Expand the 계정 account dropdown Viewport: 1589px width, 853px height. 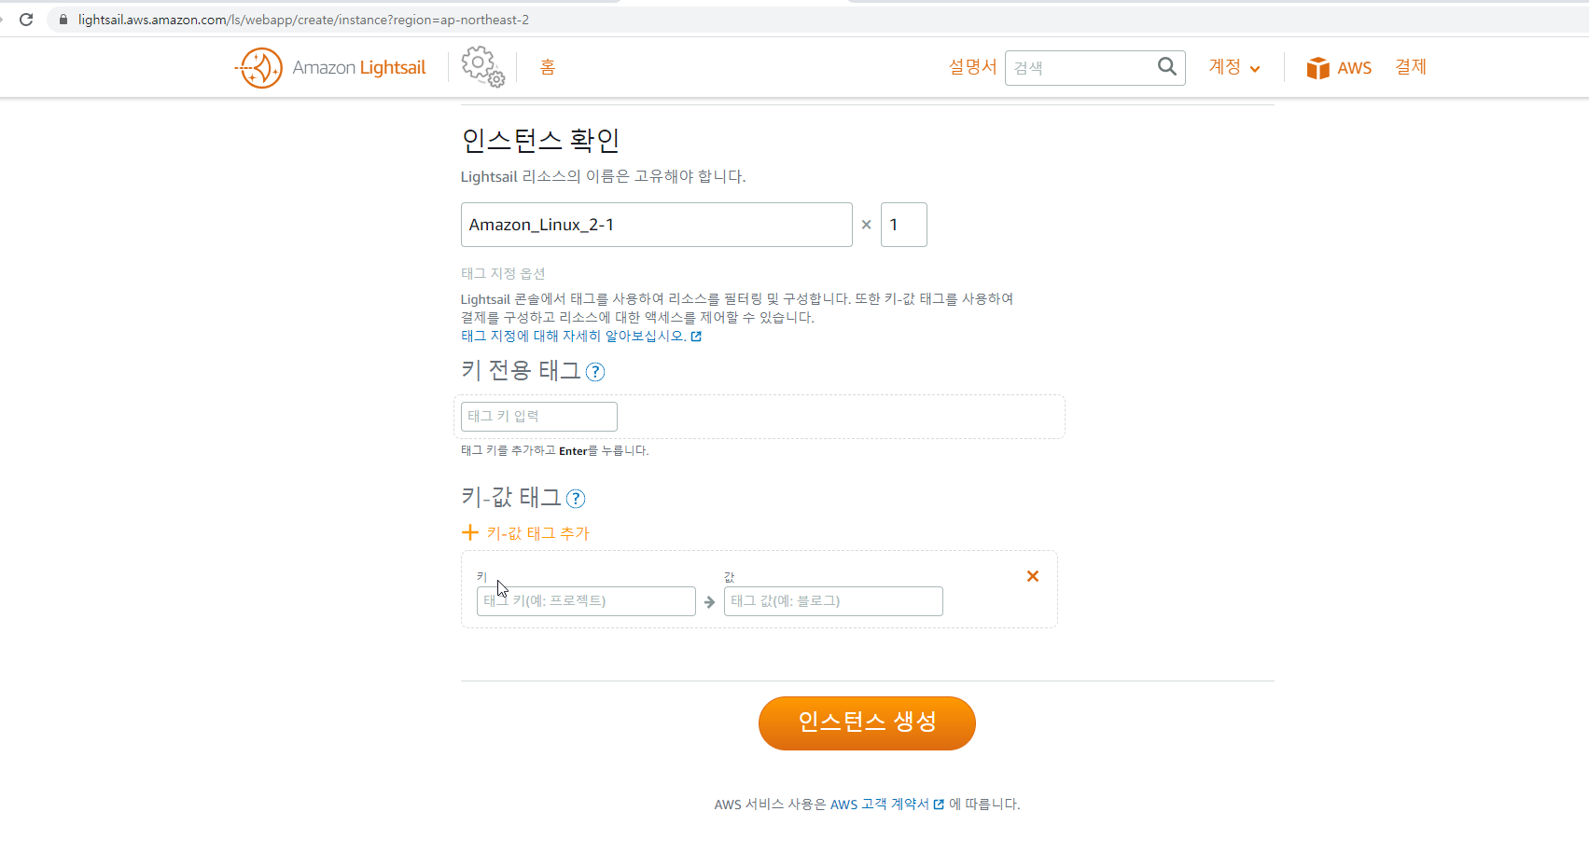click(x=1234, y=67)
